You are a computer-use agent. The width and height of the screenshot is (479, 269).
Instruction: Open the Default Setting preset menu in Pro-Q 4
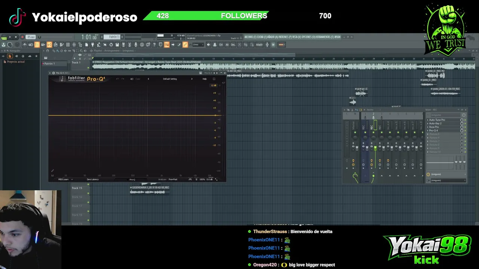(170, 79)
